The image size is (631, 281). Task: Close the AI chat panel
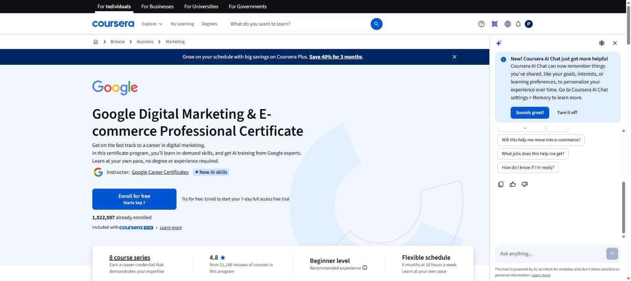tap(615, 43)
